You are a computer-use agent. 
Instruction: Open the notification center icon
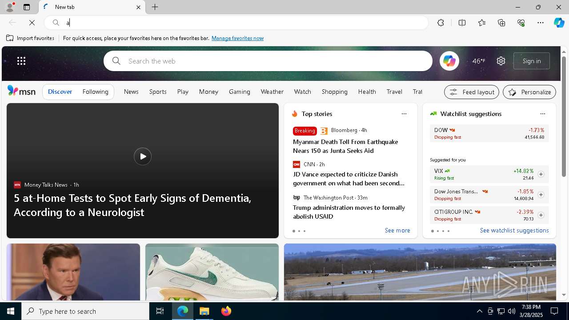click(554, 311)
